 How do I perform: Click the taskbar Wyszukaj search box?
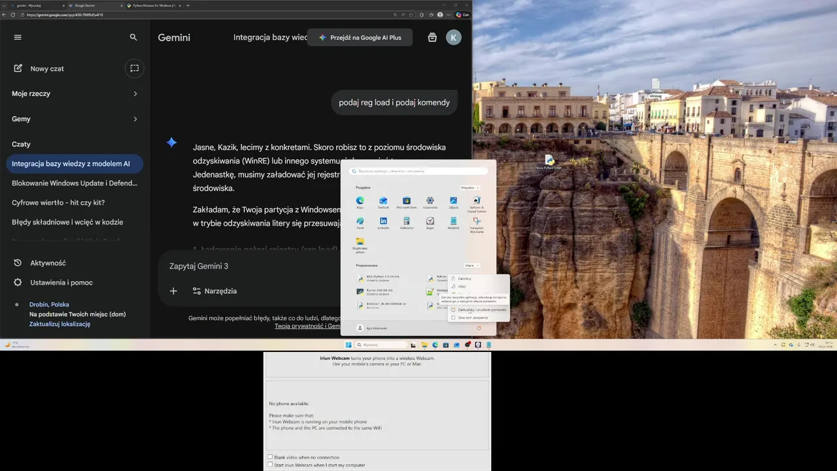[382, 345]
